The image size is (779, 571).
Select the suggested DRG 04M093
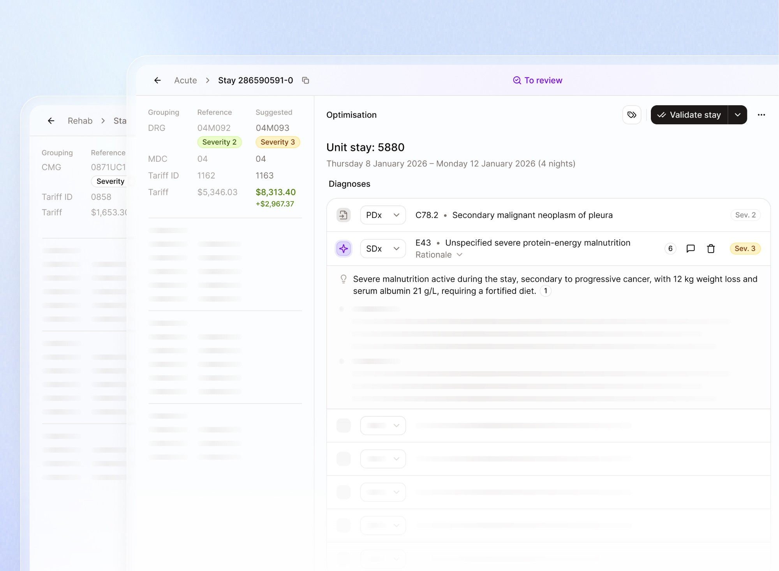coord(272,128)
